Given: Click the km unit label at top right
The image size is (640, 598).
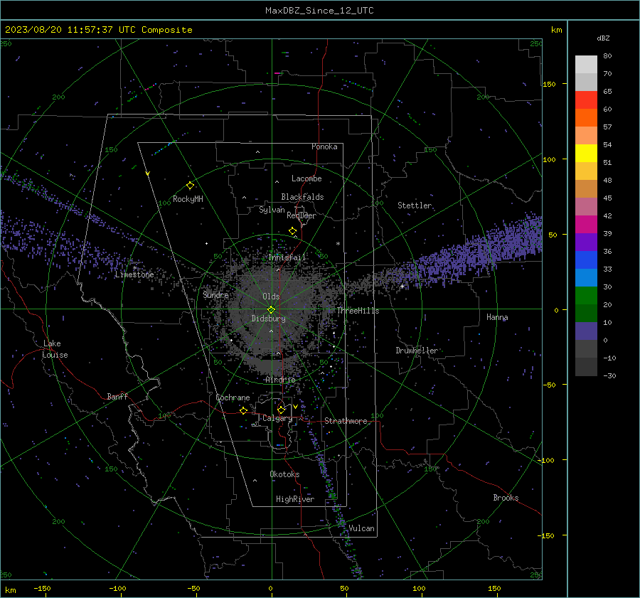Looking at the screenshot, I should pyautogui.click(x=556, y=30).
